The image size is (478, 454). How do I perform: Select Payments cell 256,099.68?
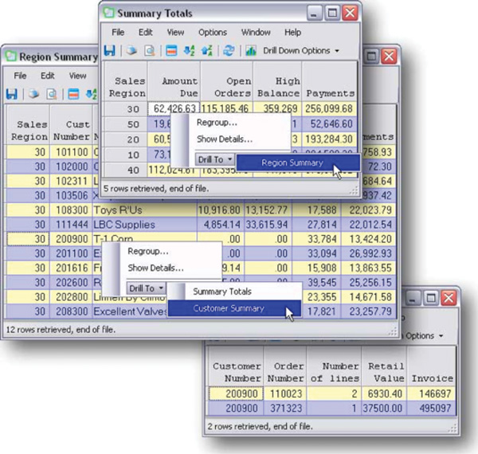coord(329,109)
